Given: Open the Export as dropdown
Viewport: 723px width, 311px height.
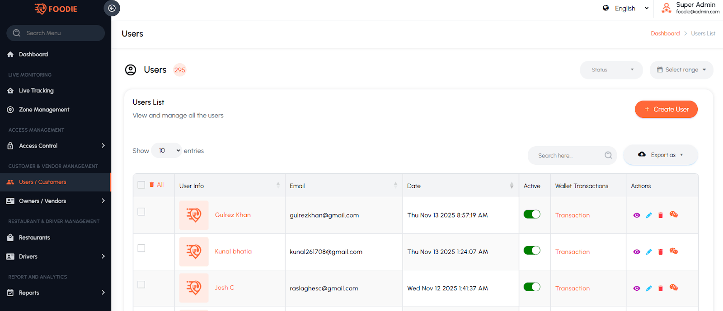Looking at the screenshot, I should [661, 155].
